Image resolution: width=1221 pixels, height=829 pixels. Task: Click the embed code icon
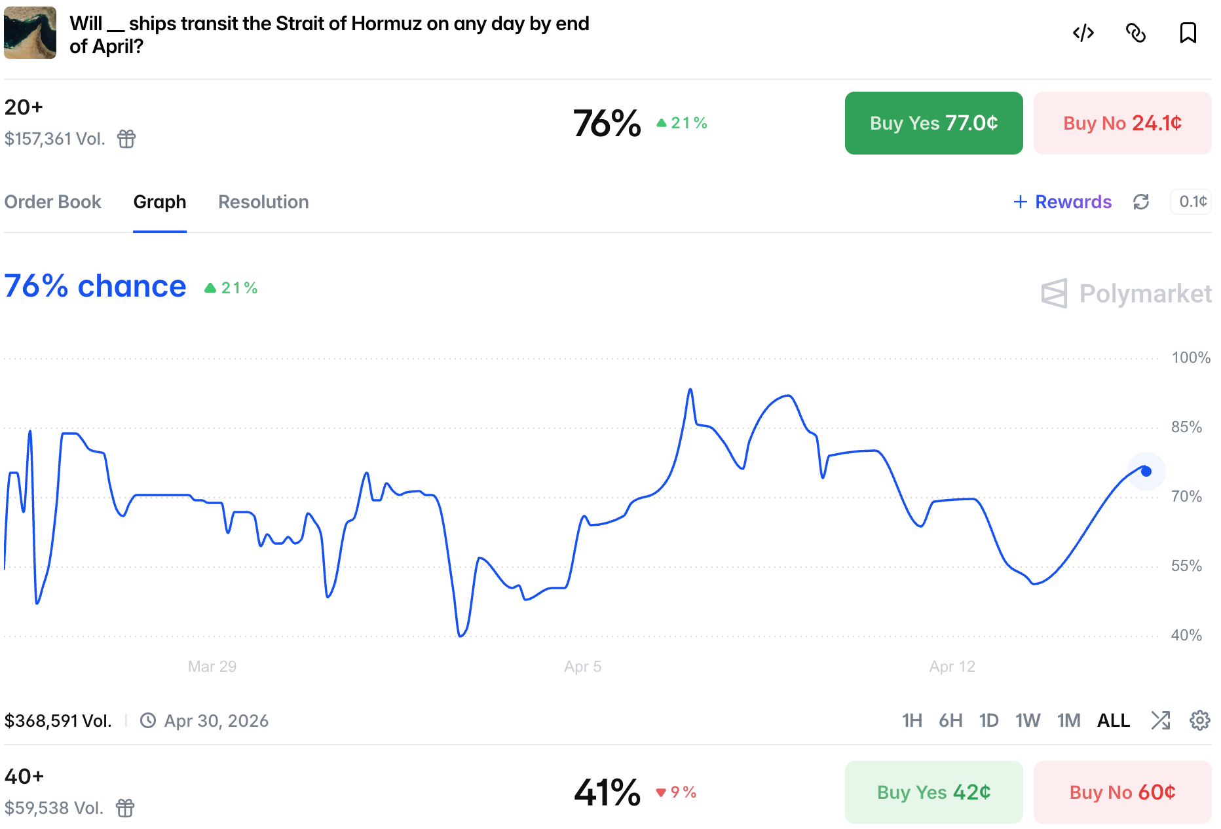click(x=1083, y=33)
